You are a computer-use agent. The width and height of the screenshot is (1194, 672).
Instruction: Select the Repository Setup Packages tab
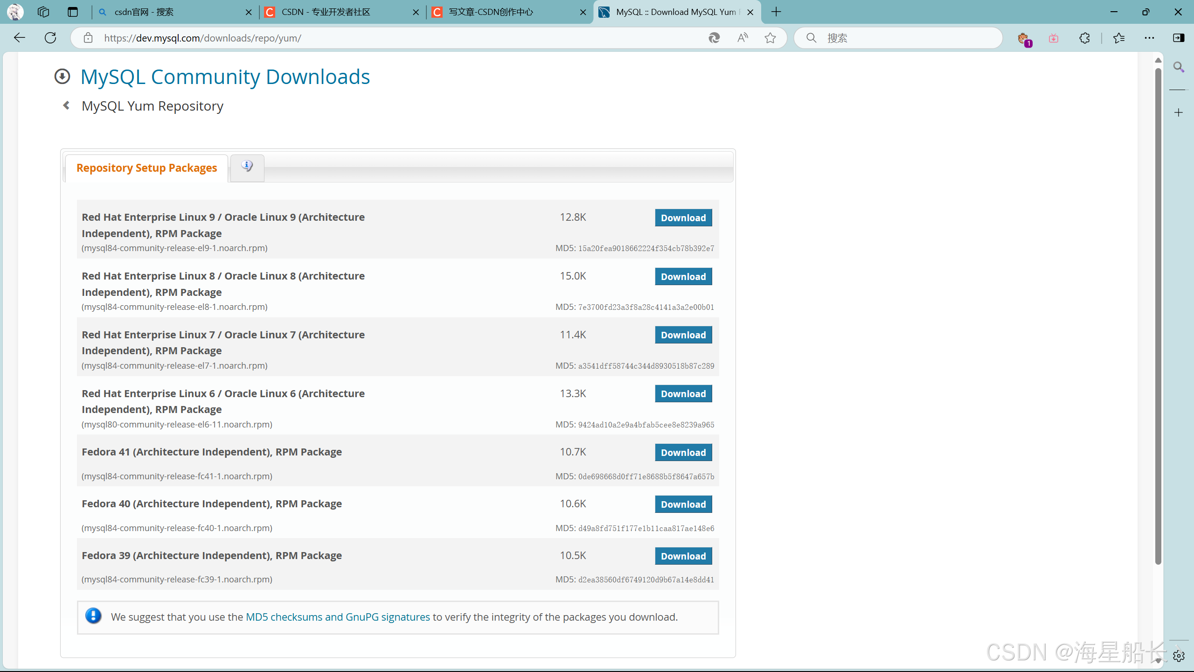tap(146, 168)
